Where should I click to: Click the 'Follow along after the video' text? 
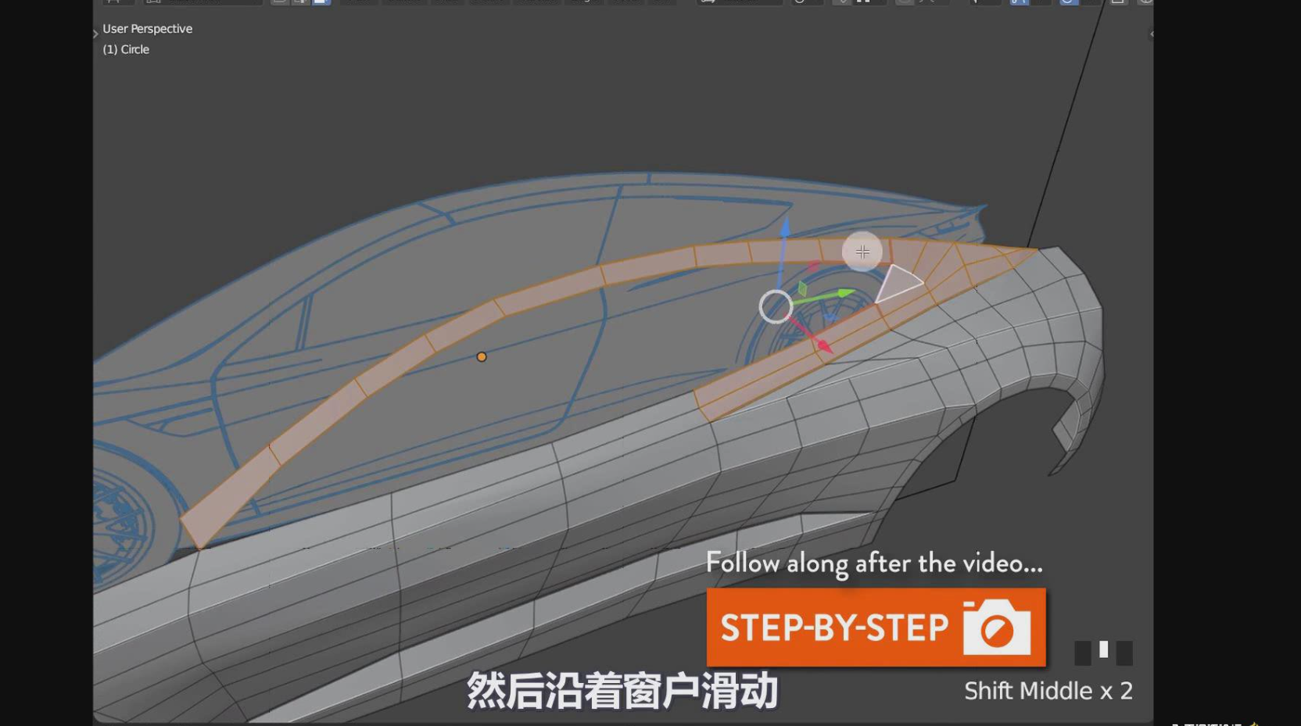pyautogui.click(x=873, y=563)
